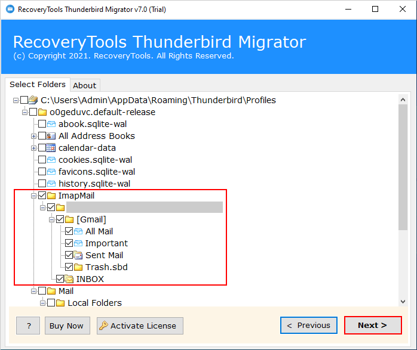Check the Profiles root path checkbox
Image resolution: width=417 pixels, height=350 pixels.
24,100
